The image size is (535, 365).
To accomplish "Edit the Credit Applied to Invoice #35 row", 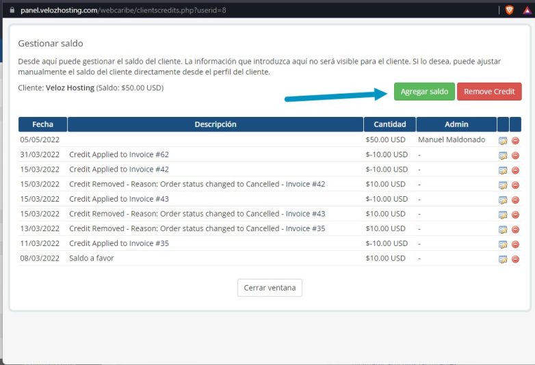I will coord(504,244).
